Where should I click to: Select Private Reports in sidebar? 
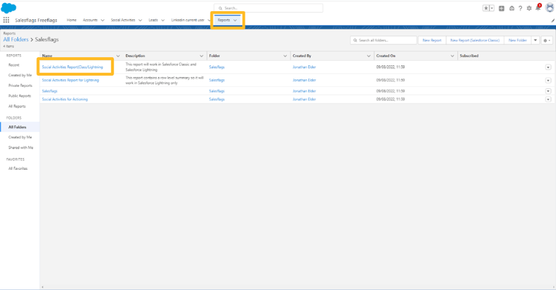[20, 85]
